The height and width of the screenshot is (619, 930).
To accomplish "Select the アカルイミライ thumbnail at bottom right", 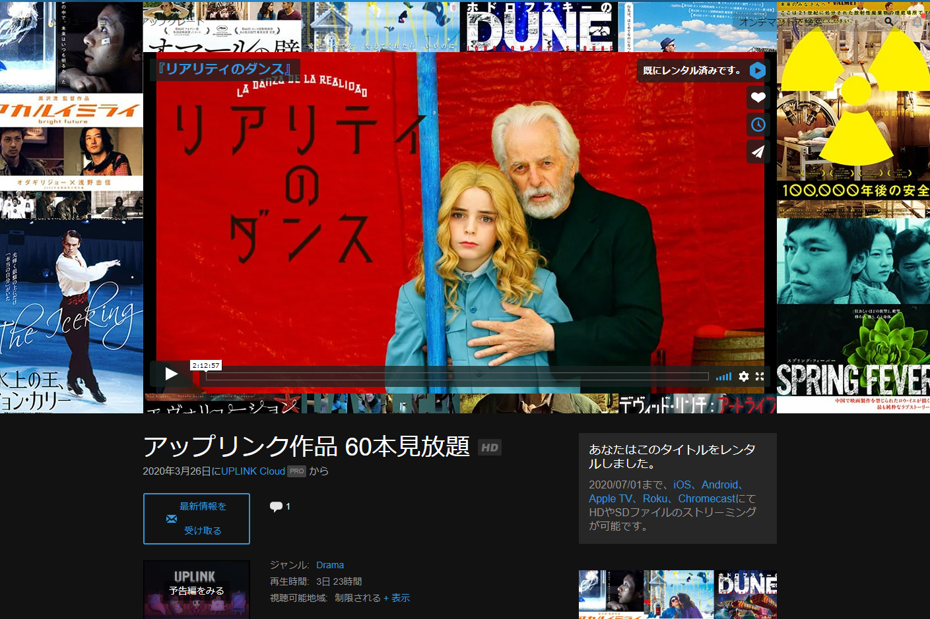I will point(611,595).
